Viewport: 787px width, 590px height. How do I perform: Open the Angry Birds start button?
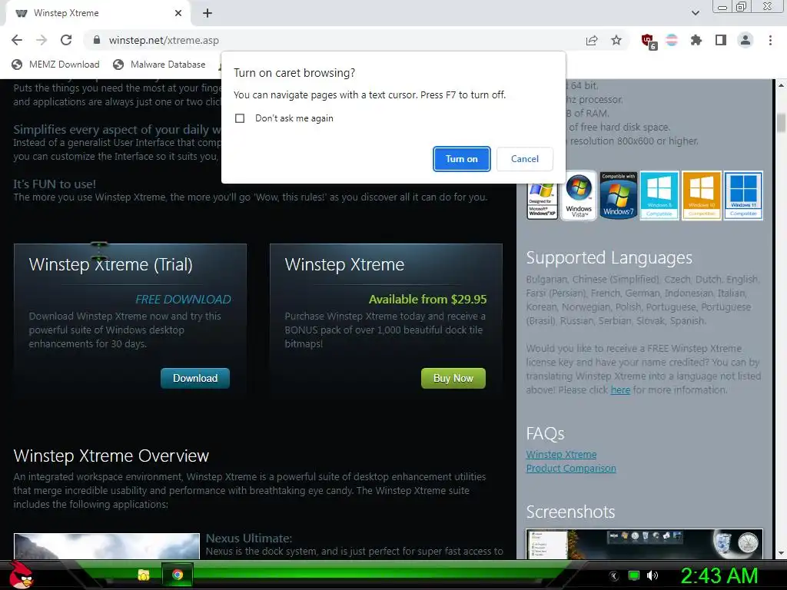[x=20, y=575]
